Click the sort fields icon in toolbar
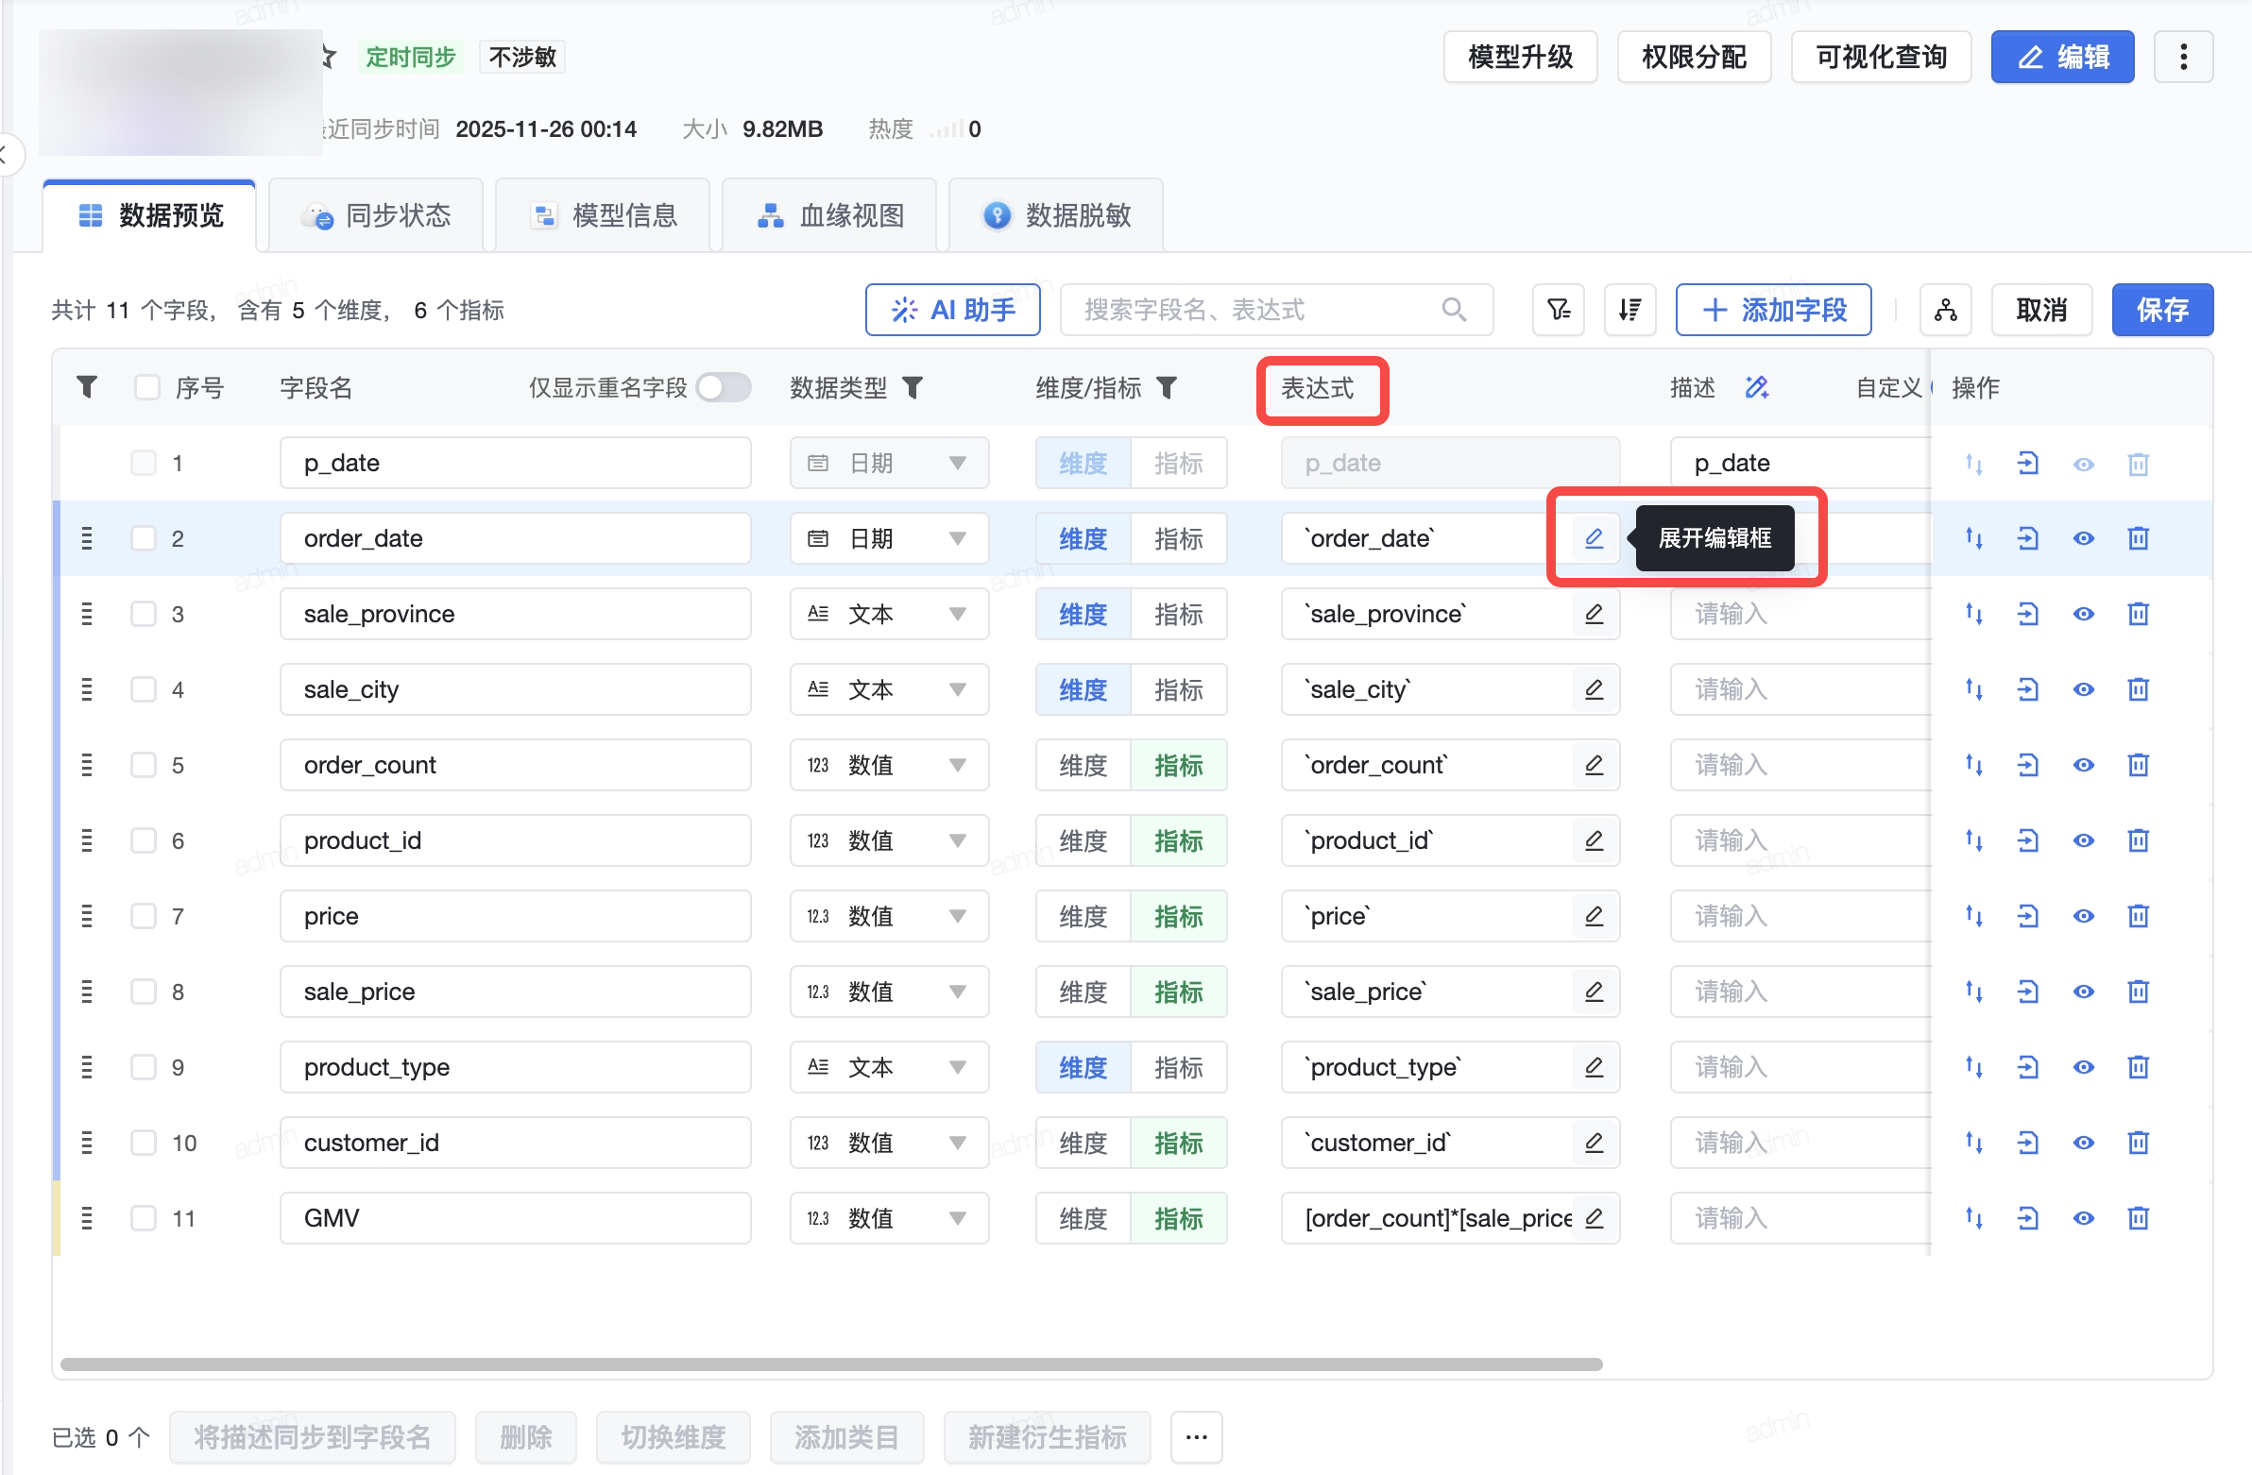This screenshot has width=2252, height=1475. point(1629,310)
